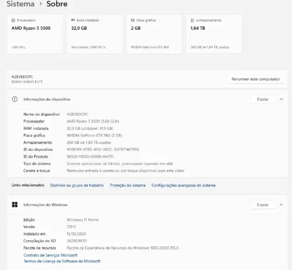Viewport: 292px width, 270px height.
Task: Select the 1,84 TB storage card
Action: (214, 34)
